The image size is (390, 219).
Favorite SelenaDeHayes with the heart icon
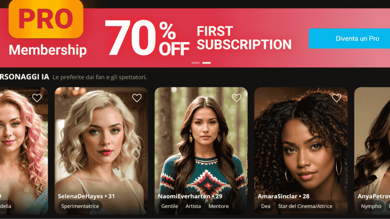(137, 98)
